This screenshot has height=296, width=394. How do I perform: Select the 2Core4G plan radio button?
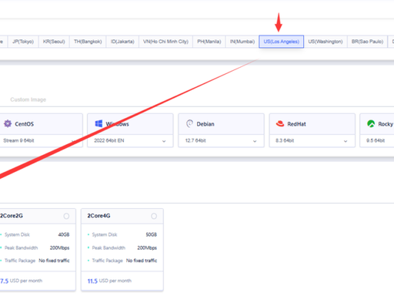click(154, 216)
